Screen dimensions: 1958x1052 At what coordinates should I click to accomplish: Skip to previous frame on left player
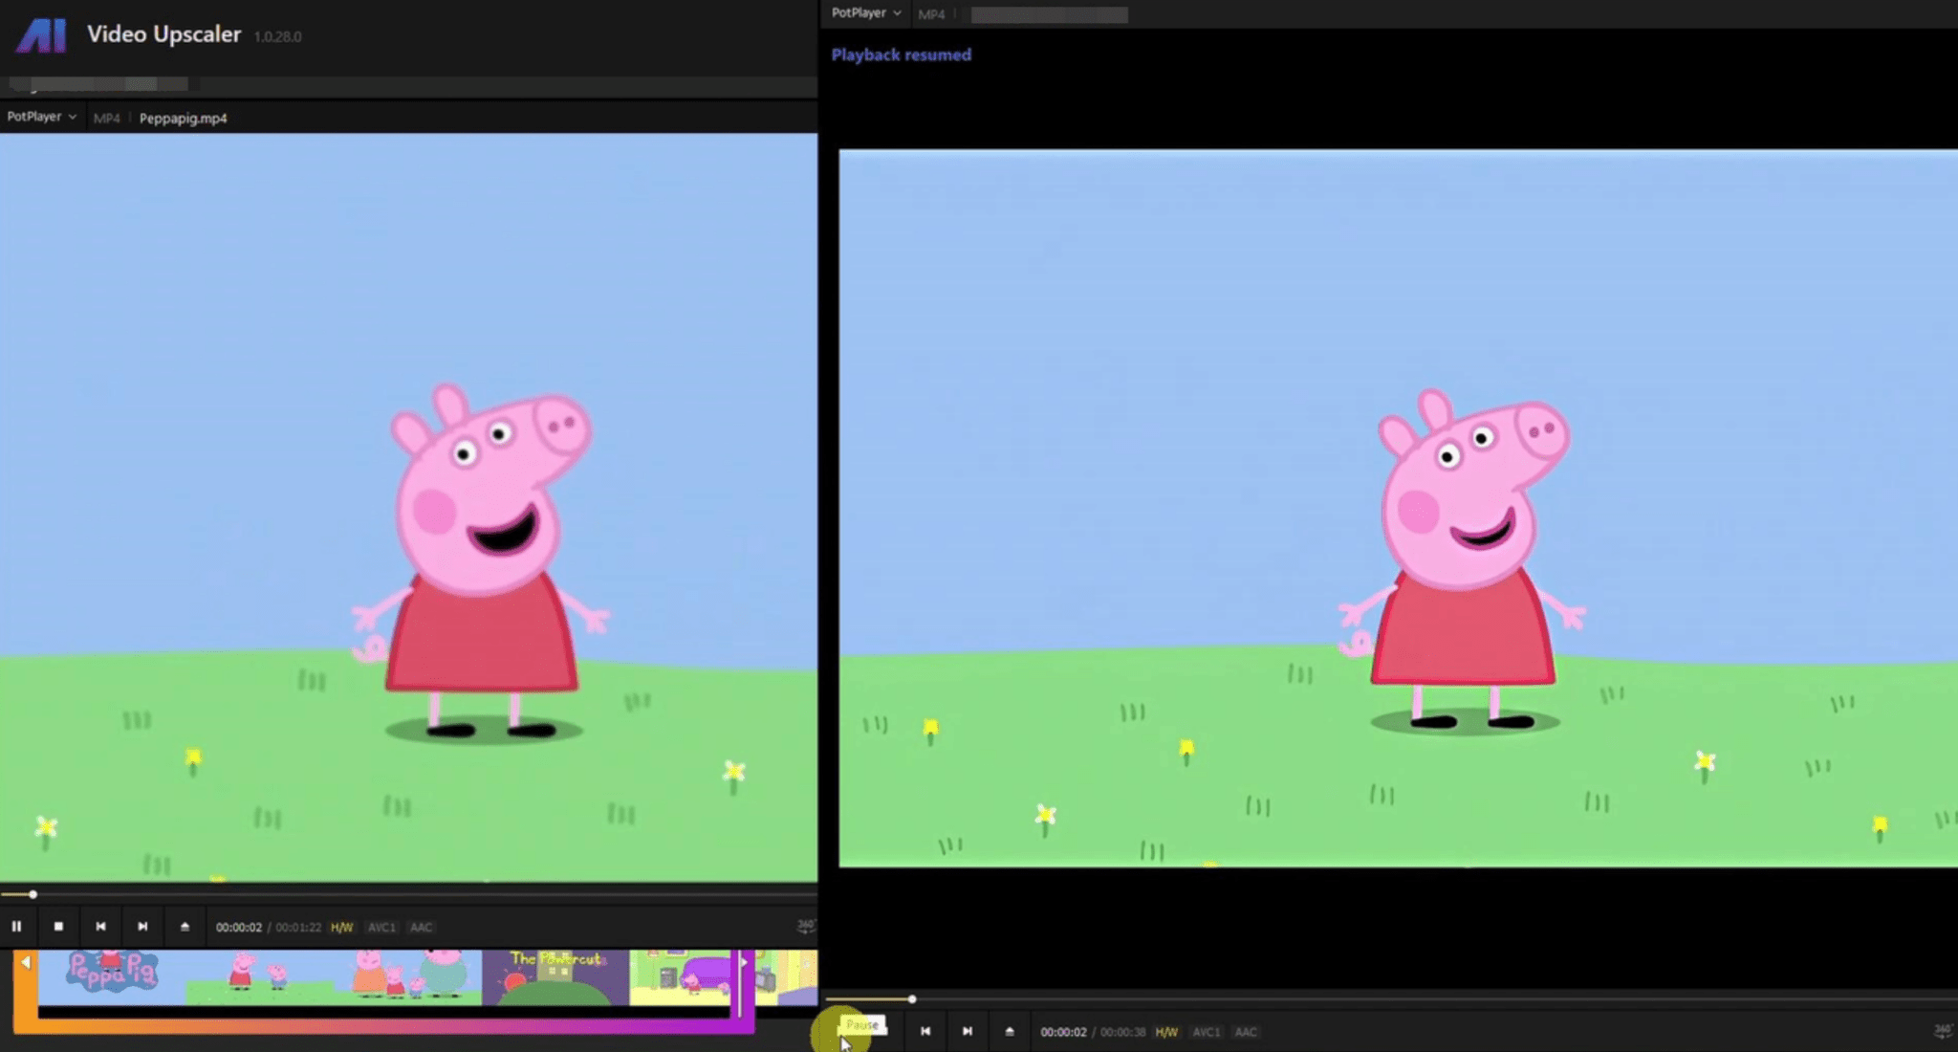click(100, 926)
